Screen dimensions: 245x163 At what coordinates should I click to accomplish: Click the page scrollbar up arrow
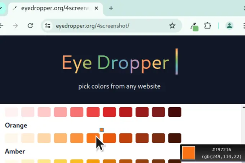point(243,107)
